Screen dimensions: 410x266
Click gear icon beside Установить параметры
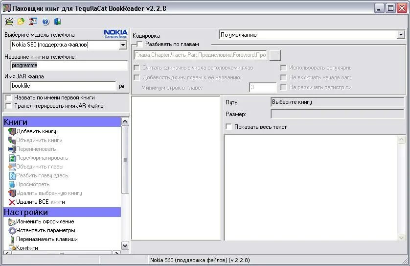tap(12, 230)
